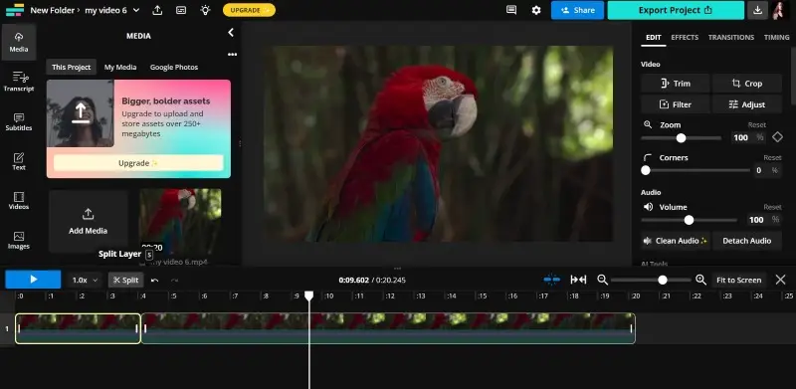
Task: Expand the my video 6 project dropdown
Action: coord(135,10)
